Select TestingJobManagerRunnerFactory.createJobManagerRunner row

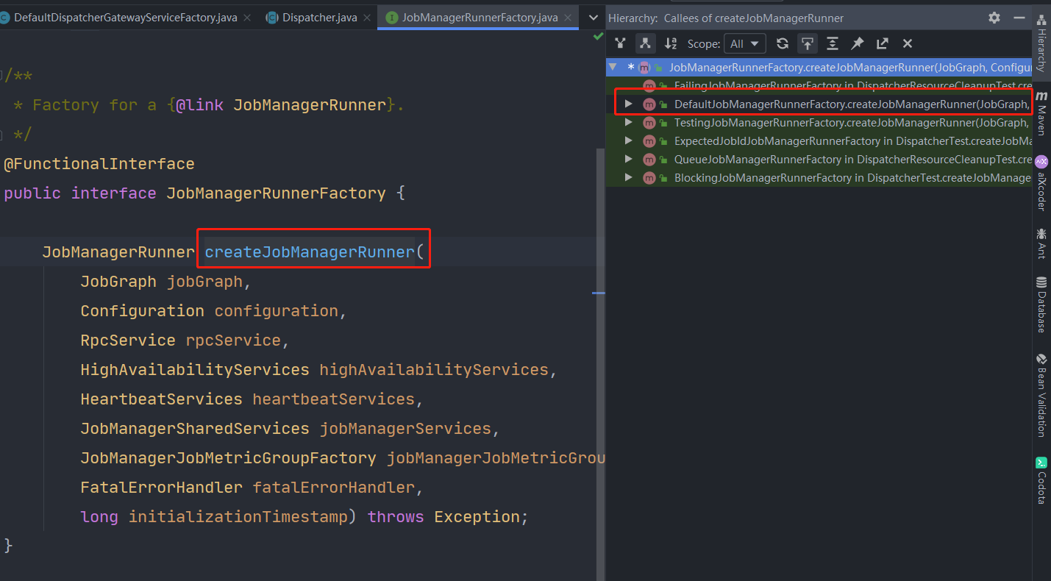819,122
